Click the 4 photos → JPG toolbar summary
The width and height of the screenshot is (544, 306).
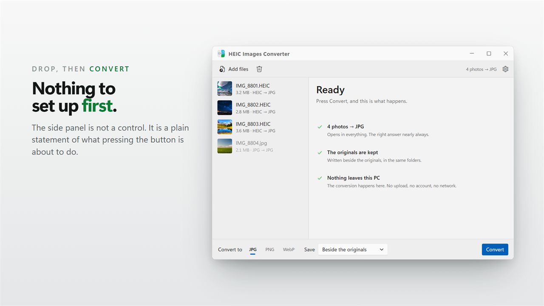coord(481,69)
